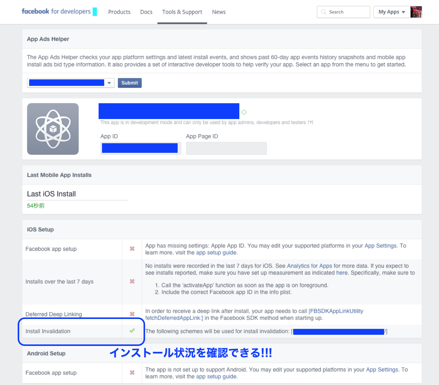Viewport: 439px width, 385px height.
Task: Click the Deferred Deep Linking row label
Action: [x=54, y=314]
